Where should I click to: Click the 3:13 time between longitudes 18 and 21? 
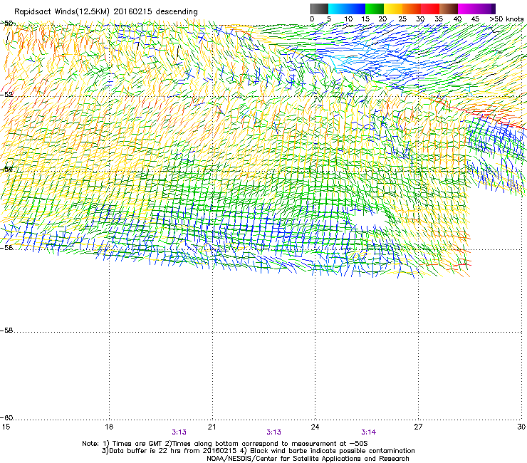tap(179, 432)
